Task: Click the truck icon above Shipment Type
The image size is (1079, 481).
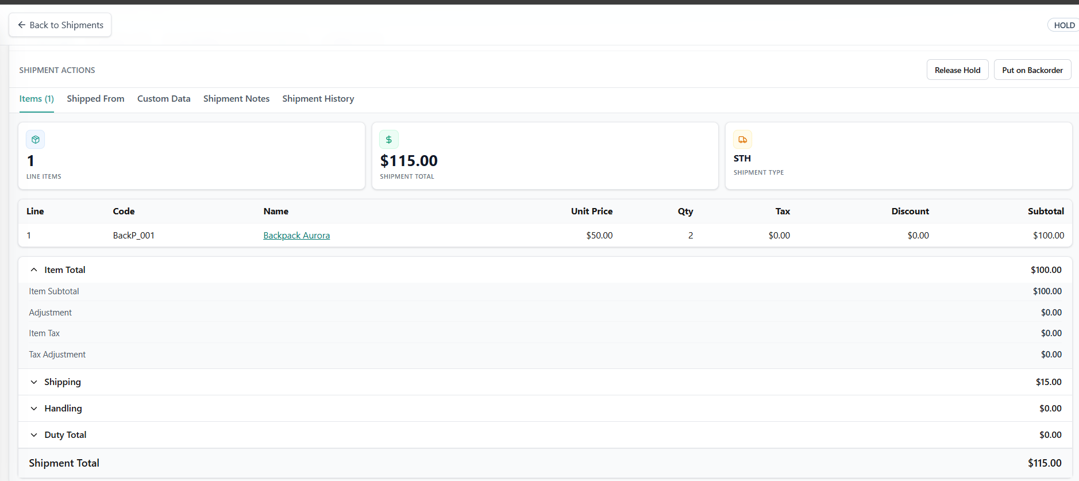Action: (x=743, y=140)
